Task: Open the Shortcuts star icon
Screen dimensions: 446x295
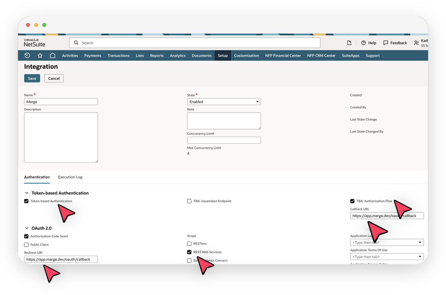Action: click(40, 55)
